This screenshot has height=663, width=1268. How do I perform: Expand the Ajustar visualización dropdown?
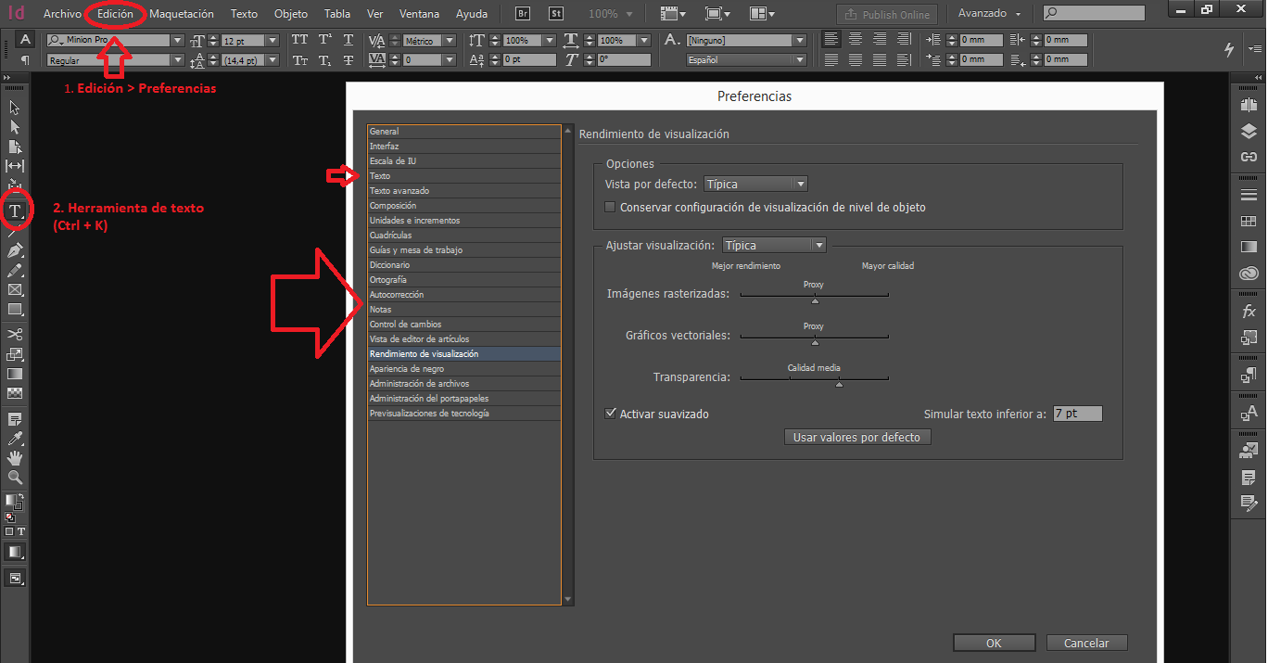[x=773, y=246]
